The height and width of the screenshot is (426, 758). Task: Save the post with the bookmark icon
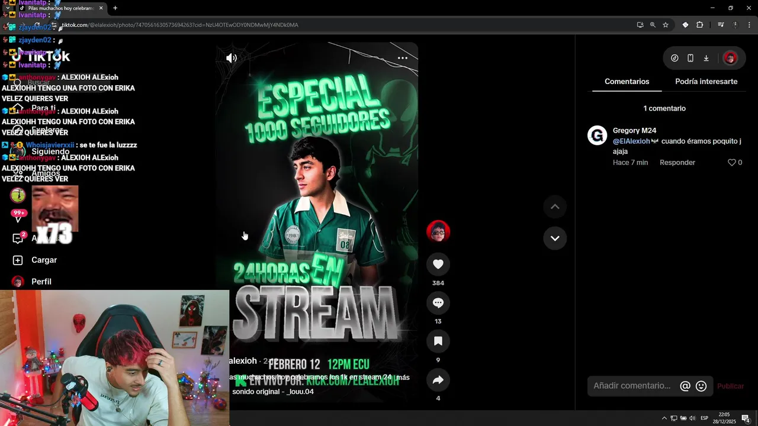click(438, 341)
